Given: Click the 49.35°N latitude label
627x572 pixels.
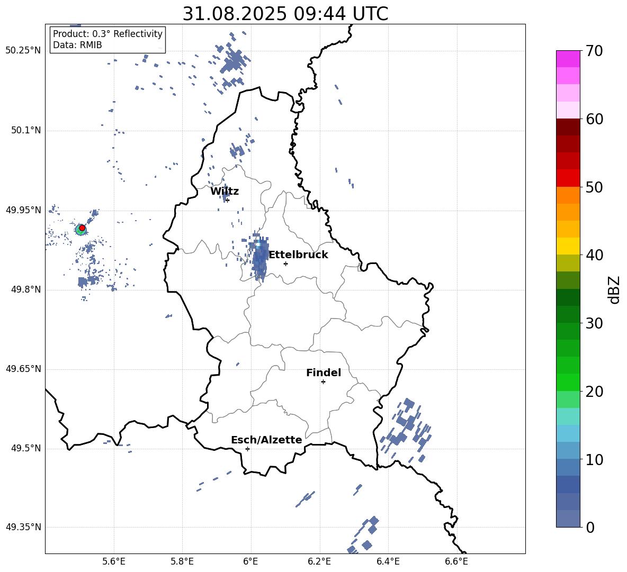Looking at the screenshot, I should click(23, 527).
